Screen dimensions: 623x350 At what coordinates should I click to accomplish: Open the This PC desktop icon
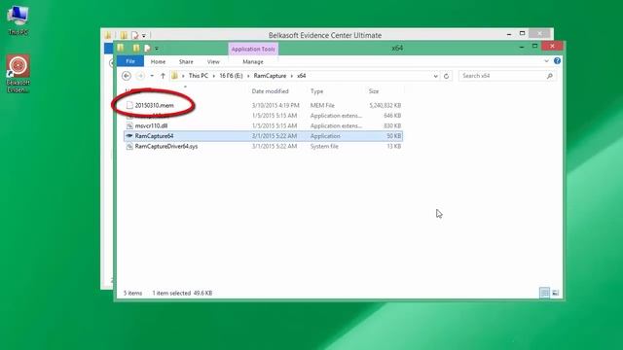[x=18, y=19]
